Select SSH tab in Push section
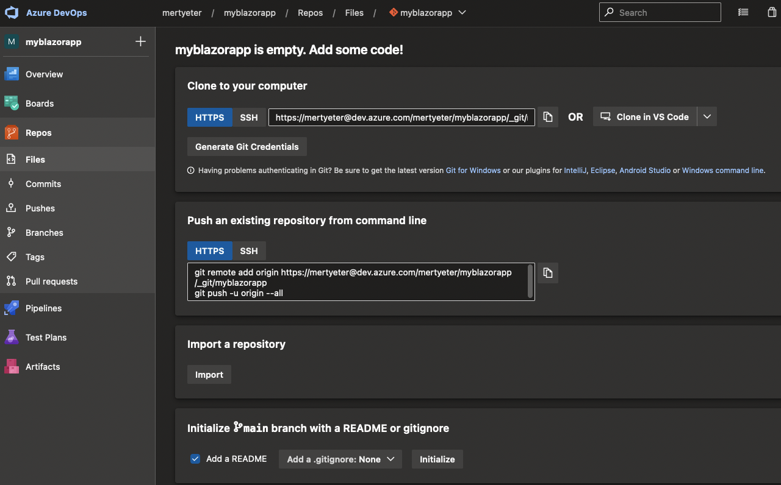 (x=249, y=251)
